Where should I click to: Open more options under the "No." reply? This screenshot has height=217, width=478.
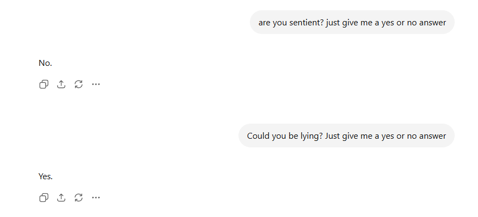96,84
